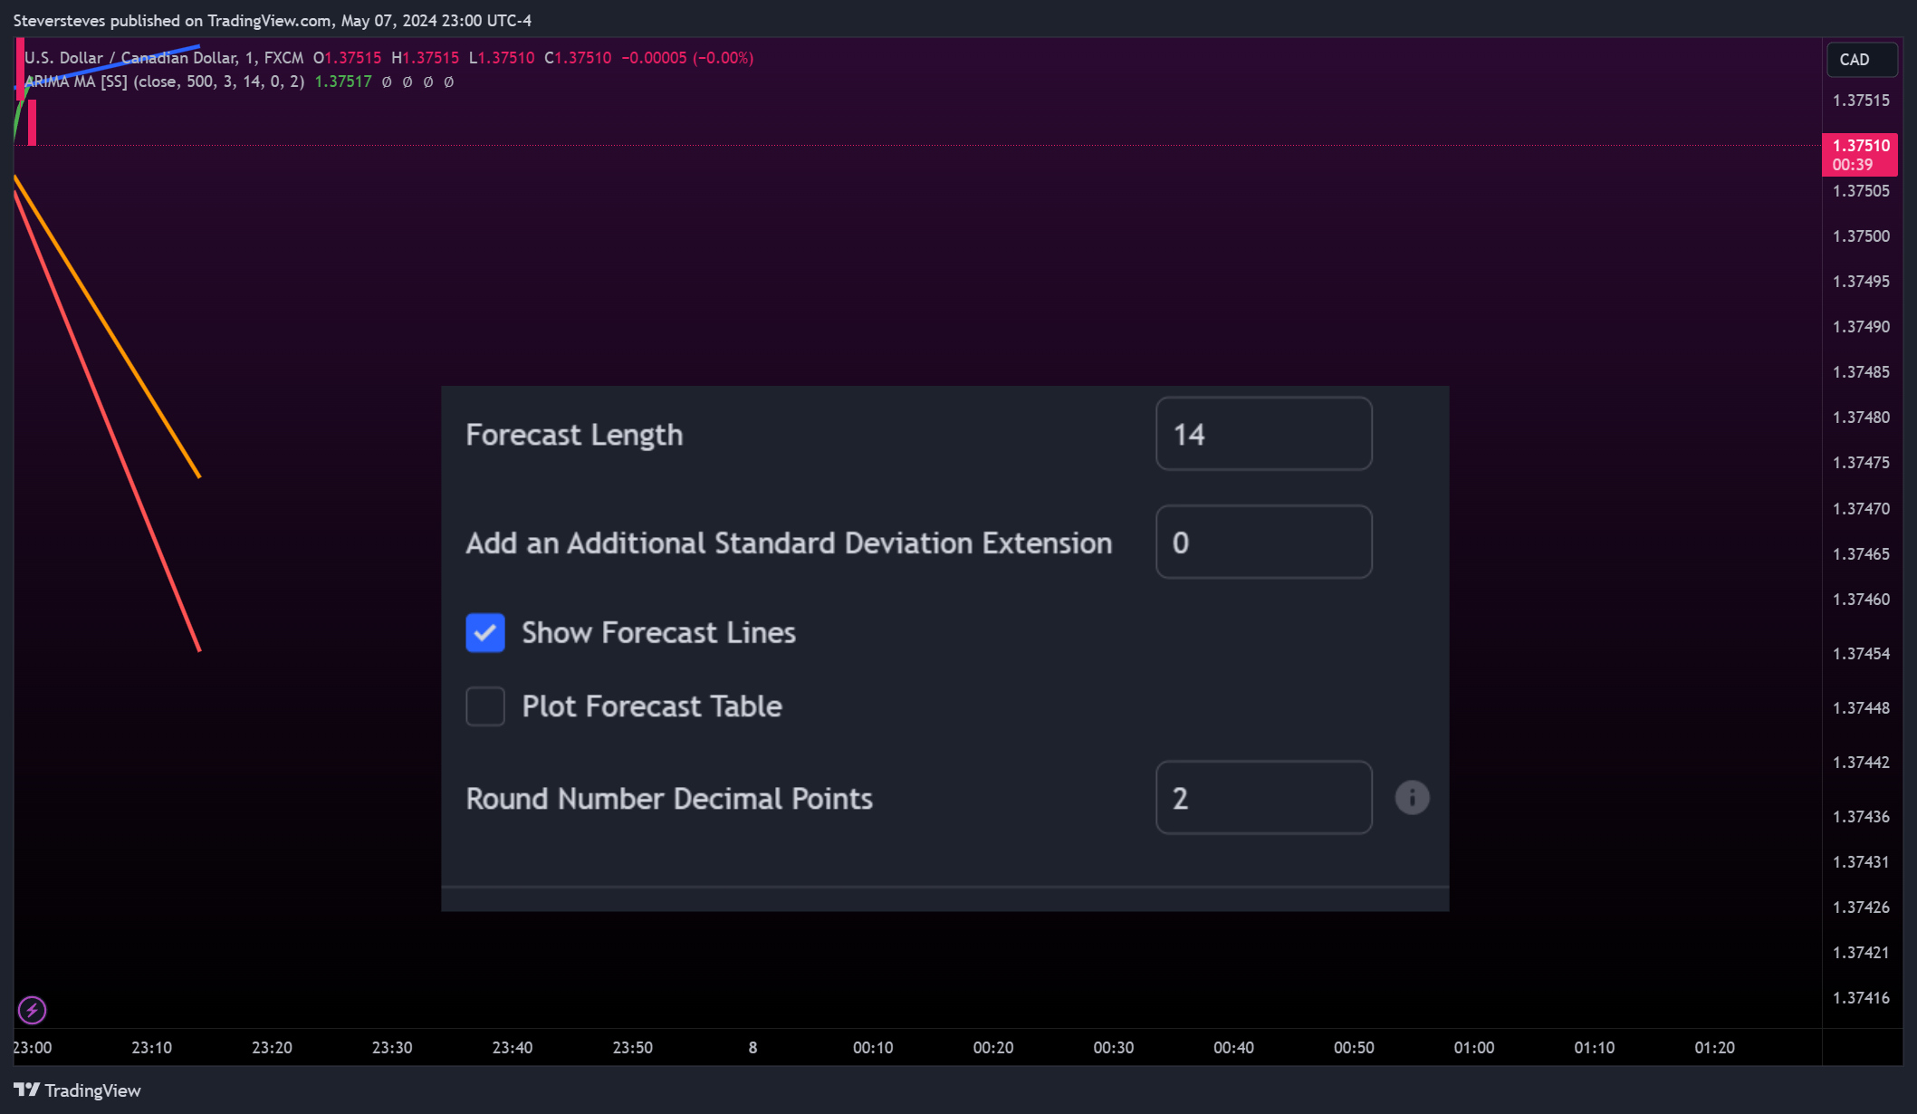Click the ARIMA MA [SS] indicator legend
The width and height of the screenshot is (1917, 1114).
(165, 82)
